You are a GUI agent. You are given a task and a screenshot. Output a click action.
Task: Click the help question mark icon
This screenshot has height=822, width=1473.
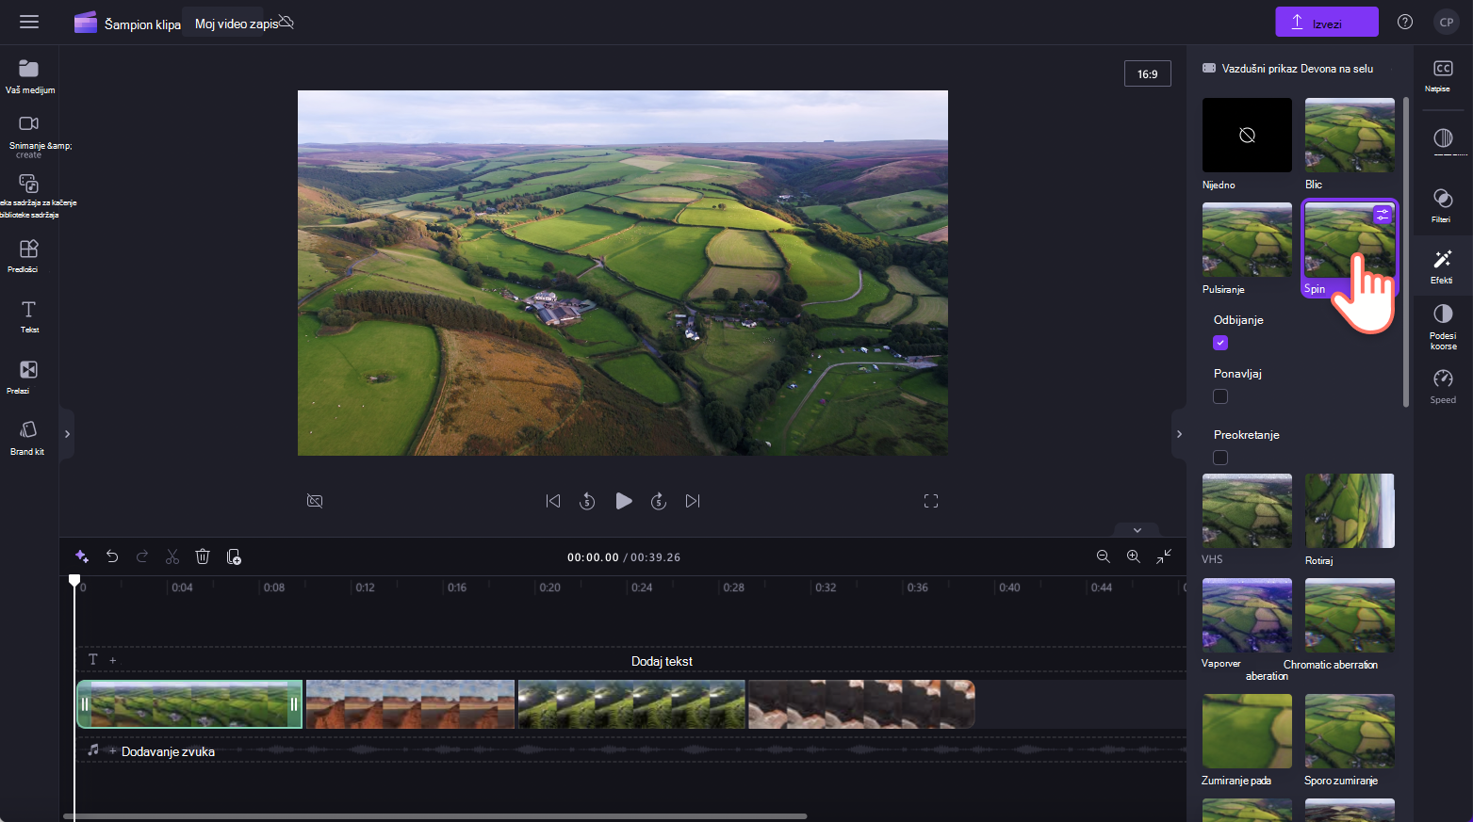click(x=1405, y=22)
